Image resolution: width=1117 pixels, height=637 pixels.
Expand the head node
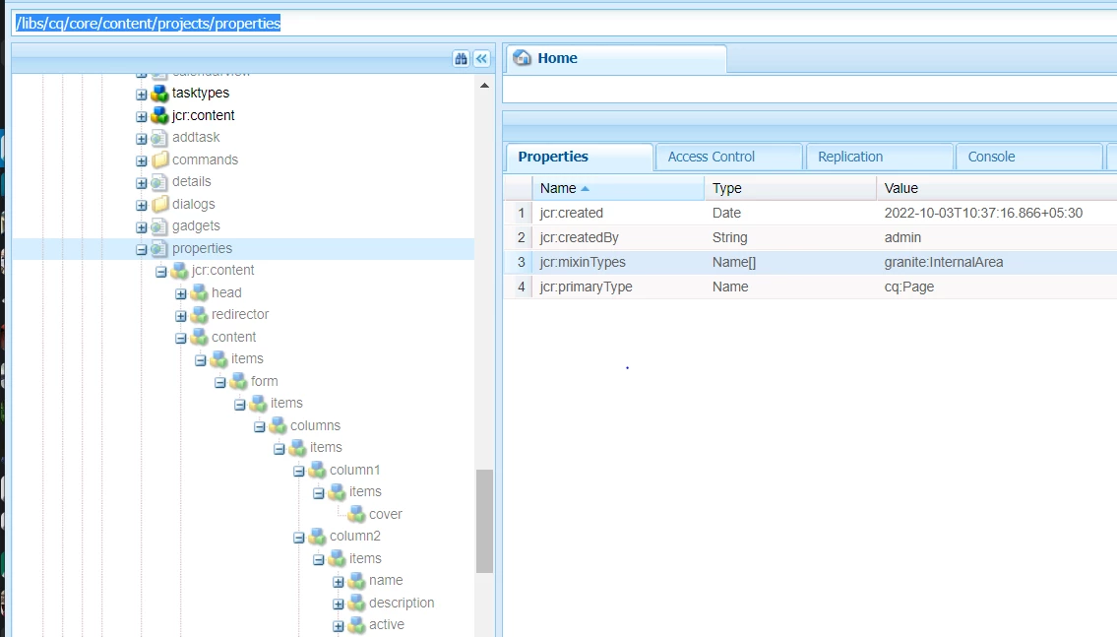[x=181, y=293]
